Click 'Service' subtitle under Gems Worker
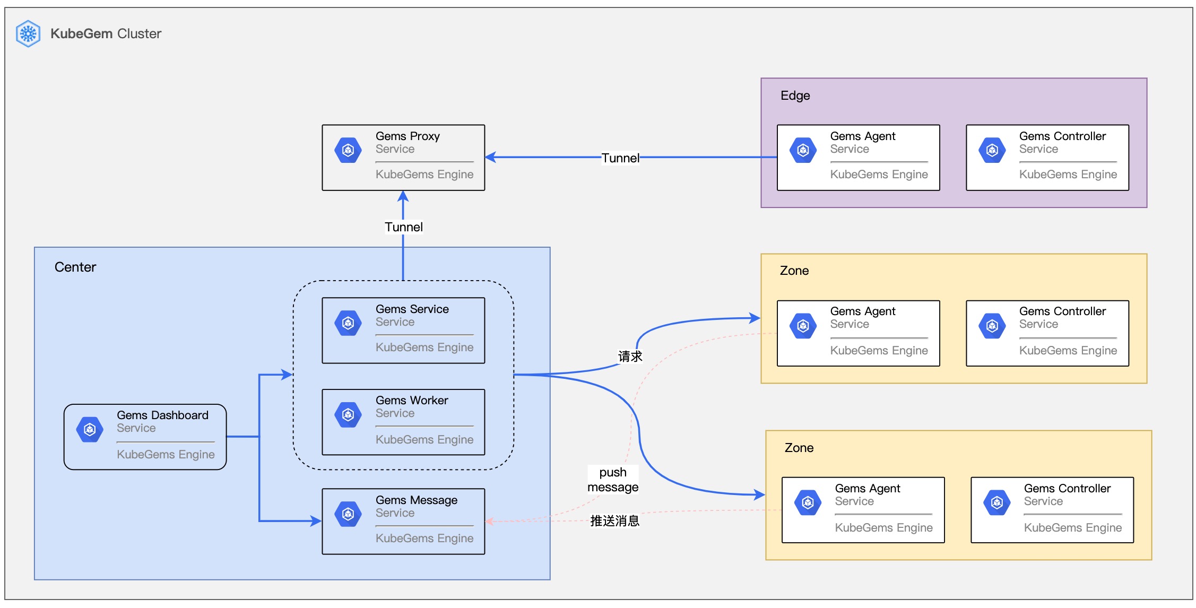 point(395,413)
